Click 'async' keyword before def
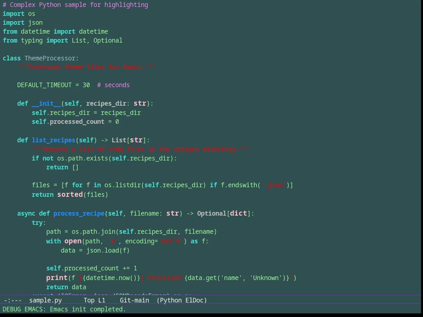 [26, 213]
